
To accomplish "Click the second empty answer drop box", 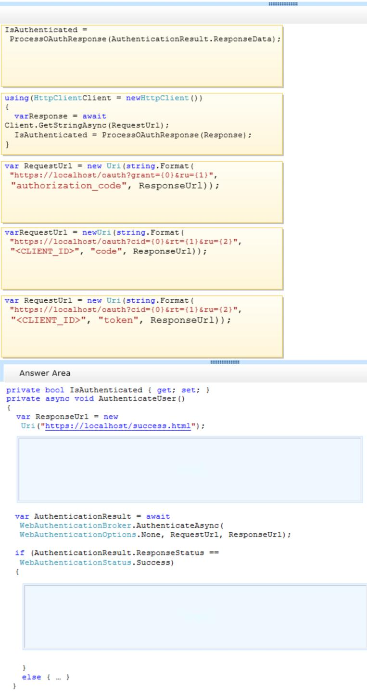I will coord(195,617).
